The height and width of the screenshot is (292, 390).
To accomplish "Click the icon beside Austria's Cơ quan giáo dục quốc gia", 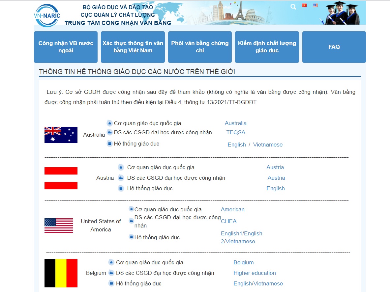I will 121,167.
